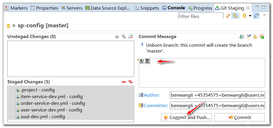Click the double red minus icon in Staged Changes

pyautogui.click(x=131, y=82)
